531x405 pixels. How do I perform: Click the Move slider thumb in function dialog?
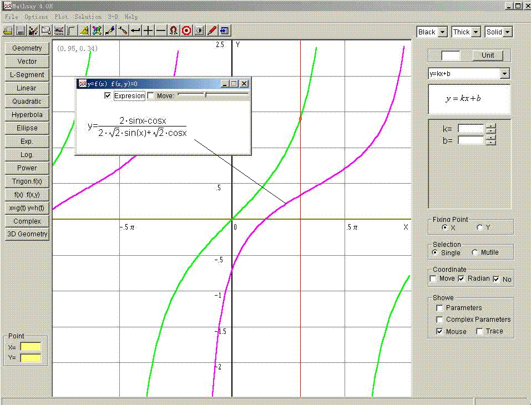(x=205, y=95)
